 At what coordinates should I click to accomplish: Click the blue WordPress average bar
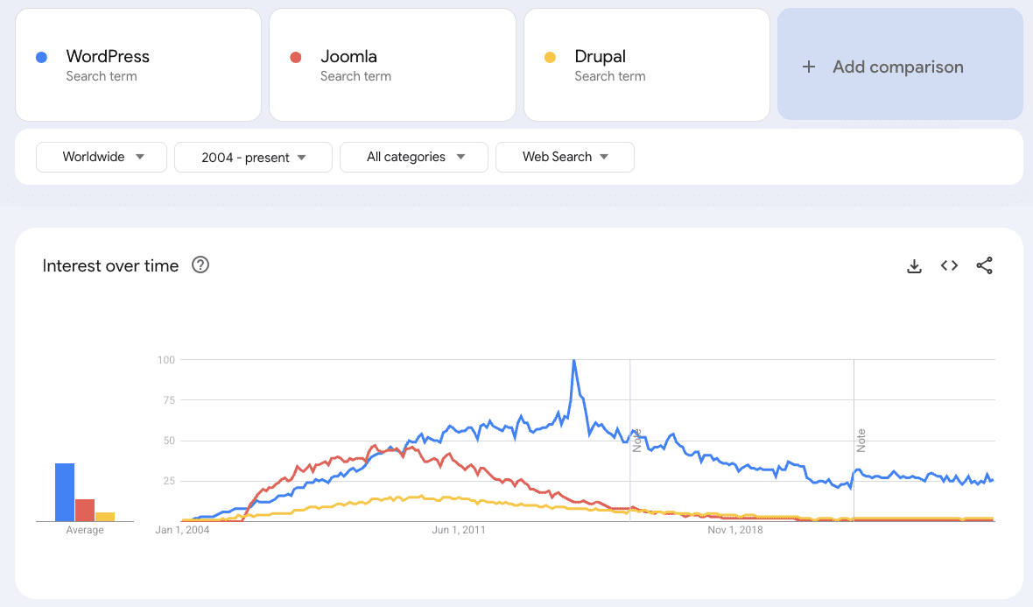click(65, 492)
